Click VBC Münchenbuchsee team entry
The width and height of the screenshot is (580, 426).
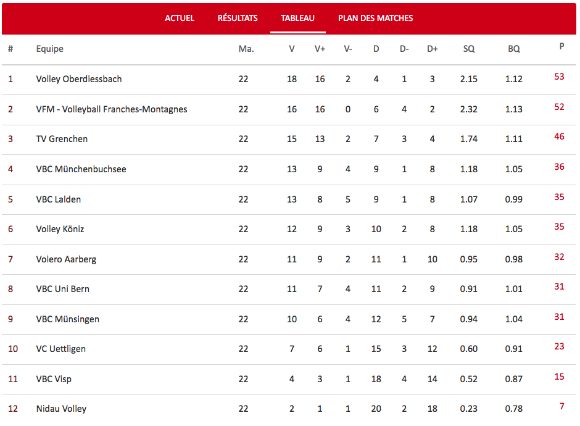81,169
